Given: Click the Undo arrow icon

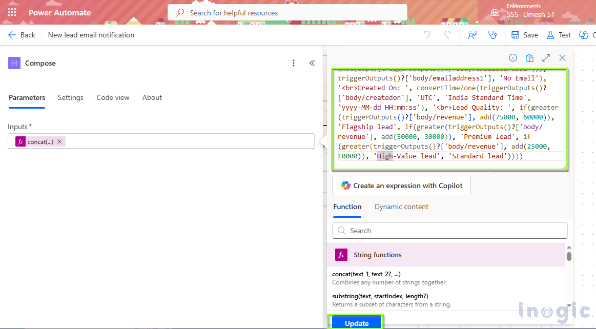Looking at the screenshot, I should tap(427, 35).
